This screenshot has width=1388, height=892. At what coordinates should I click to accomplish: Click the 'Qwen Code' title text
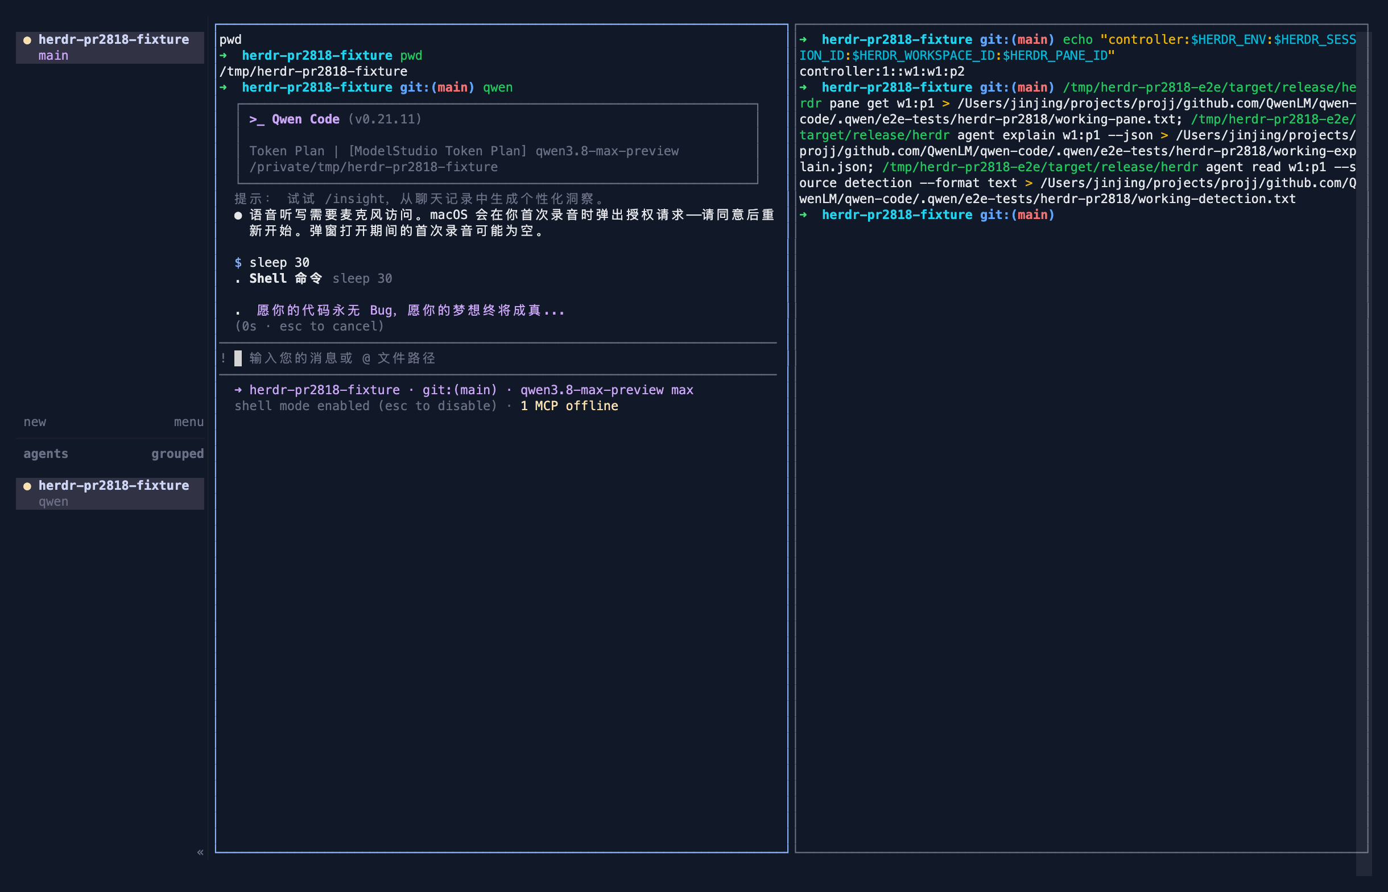[305, 119]
